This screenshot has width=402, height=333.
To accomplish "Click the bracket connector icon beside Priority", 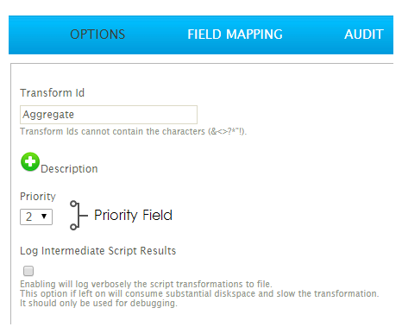I will click(x=79, y=216).
